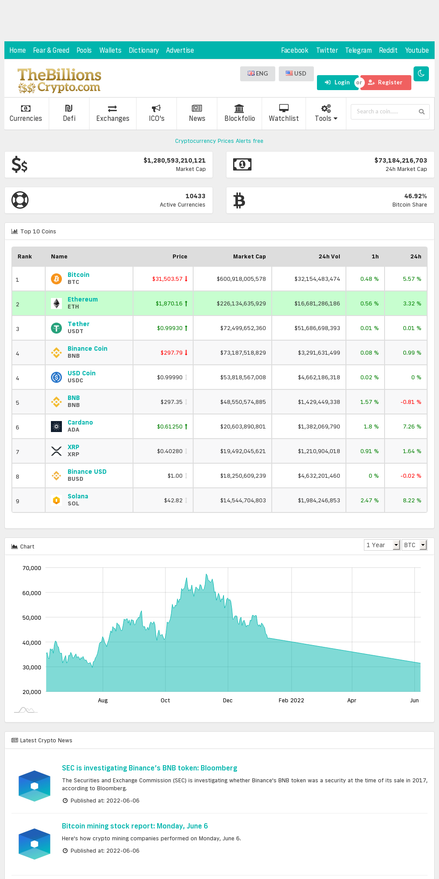The height and width of the screenshot is (879, 439).
Task: Click Solana 24h change 8.22 %
Action: [x=412, y=501]
